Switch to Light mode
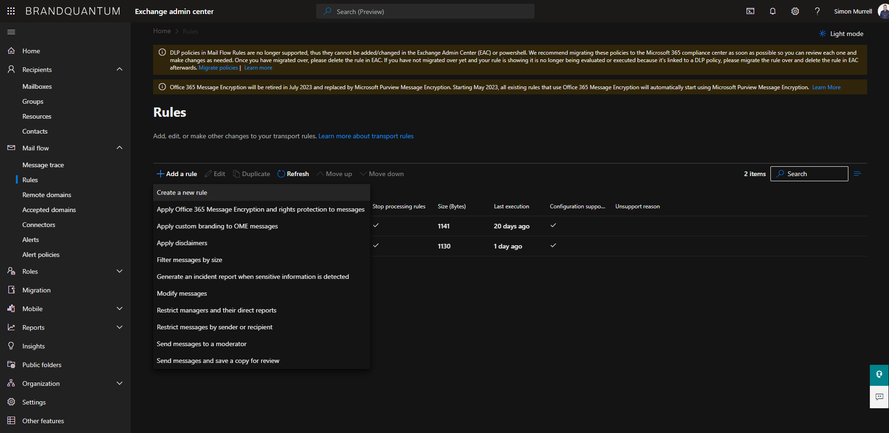 point(841,34)
